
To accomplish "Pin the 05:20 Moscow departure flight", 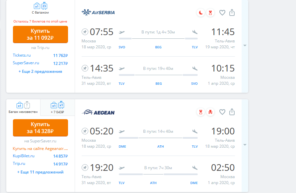I will pos(85,131).
